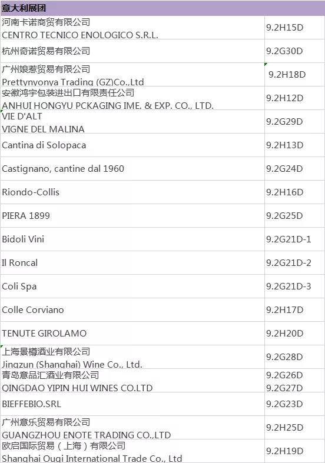
Task: Select the purple 意大利展团 header row
Action: click(x=162, y=8)
